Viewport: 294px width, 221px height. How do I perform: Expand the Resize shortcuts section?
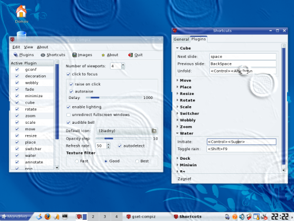tap(177, 94)
